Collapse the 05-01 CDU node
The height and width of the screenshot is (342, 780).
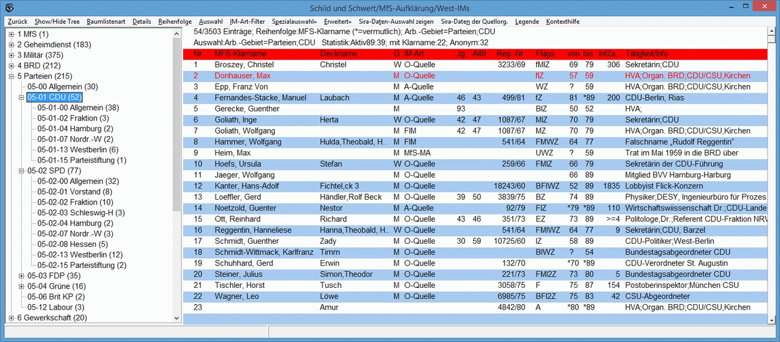(x=21, y=98)
